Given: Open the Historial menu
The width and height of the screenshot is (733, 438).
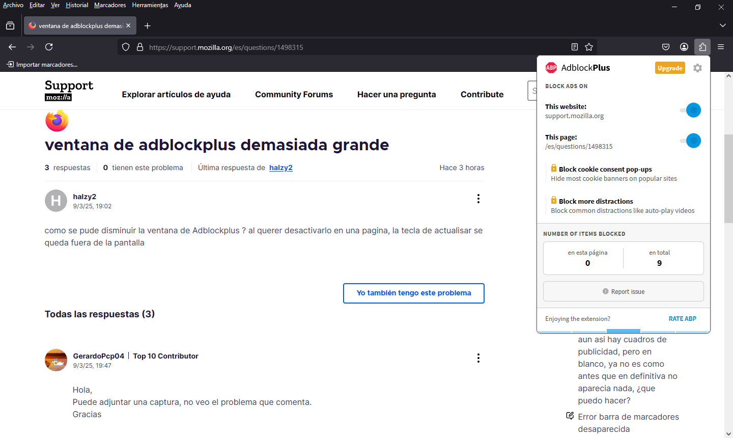Looking at the screenshot, I should click(77, 5).
